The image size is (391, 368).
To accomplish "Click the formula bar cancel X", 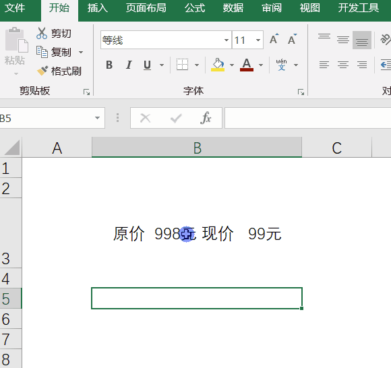I will coord(145,118).
